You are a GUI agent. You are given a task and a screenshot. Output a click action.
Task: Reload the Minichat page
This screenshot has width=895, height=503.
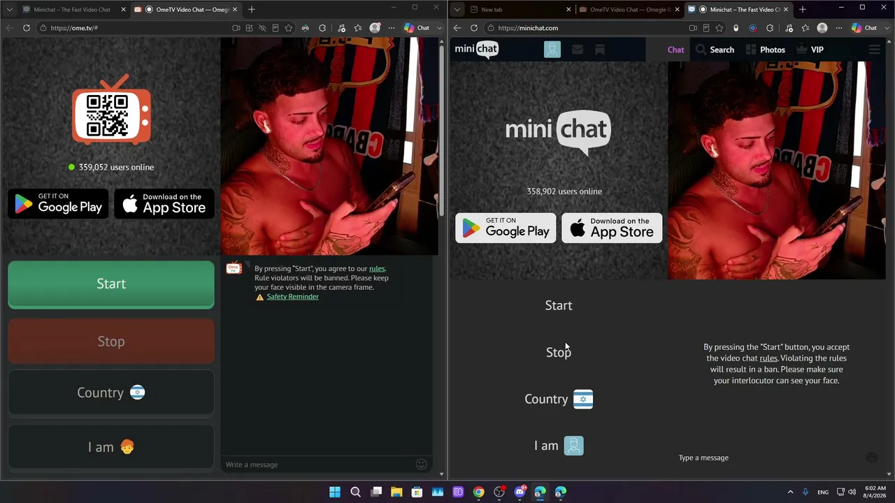(x=474, y=28)
